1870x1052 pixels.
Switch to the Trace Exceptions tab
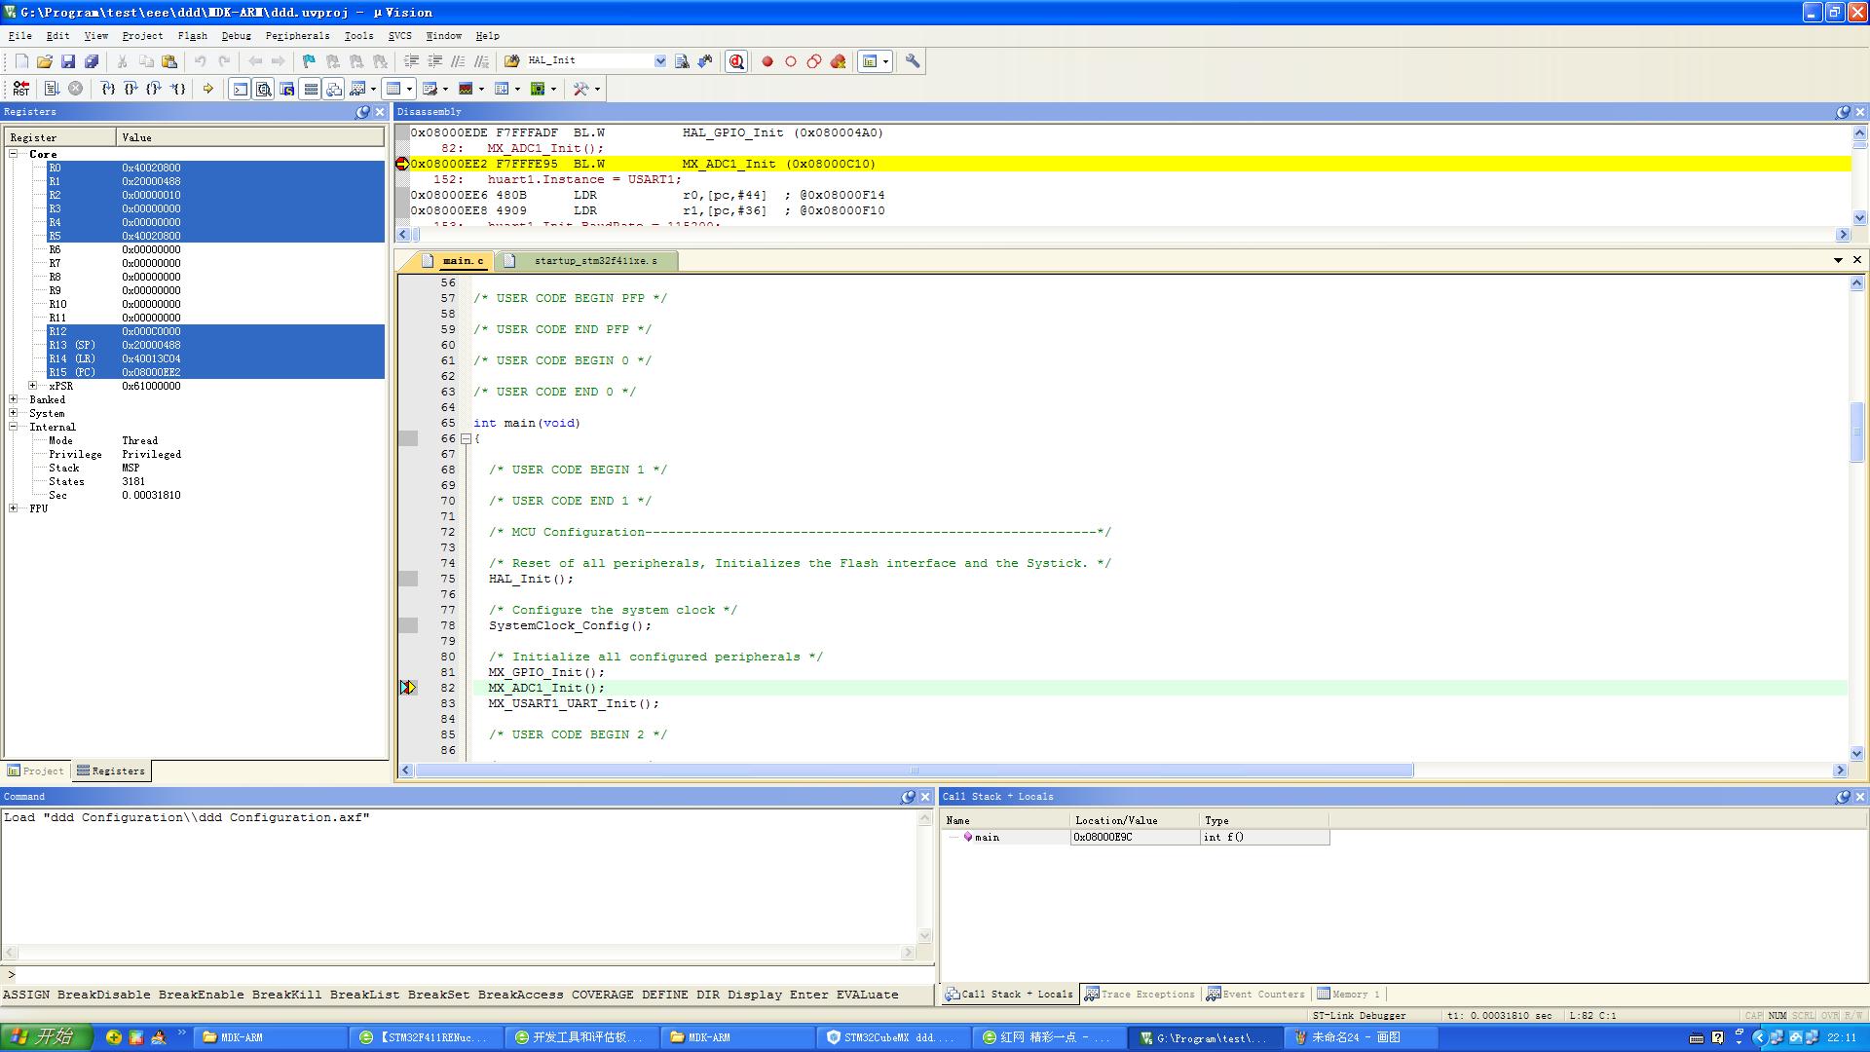(x=1140, y=995)
